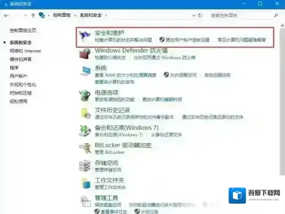Click the 备份和还原 icon
Viewport: 285px width, 214px height.
point(85,131)
